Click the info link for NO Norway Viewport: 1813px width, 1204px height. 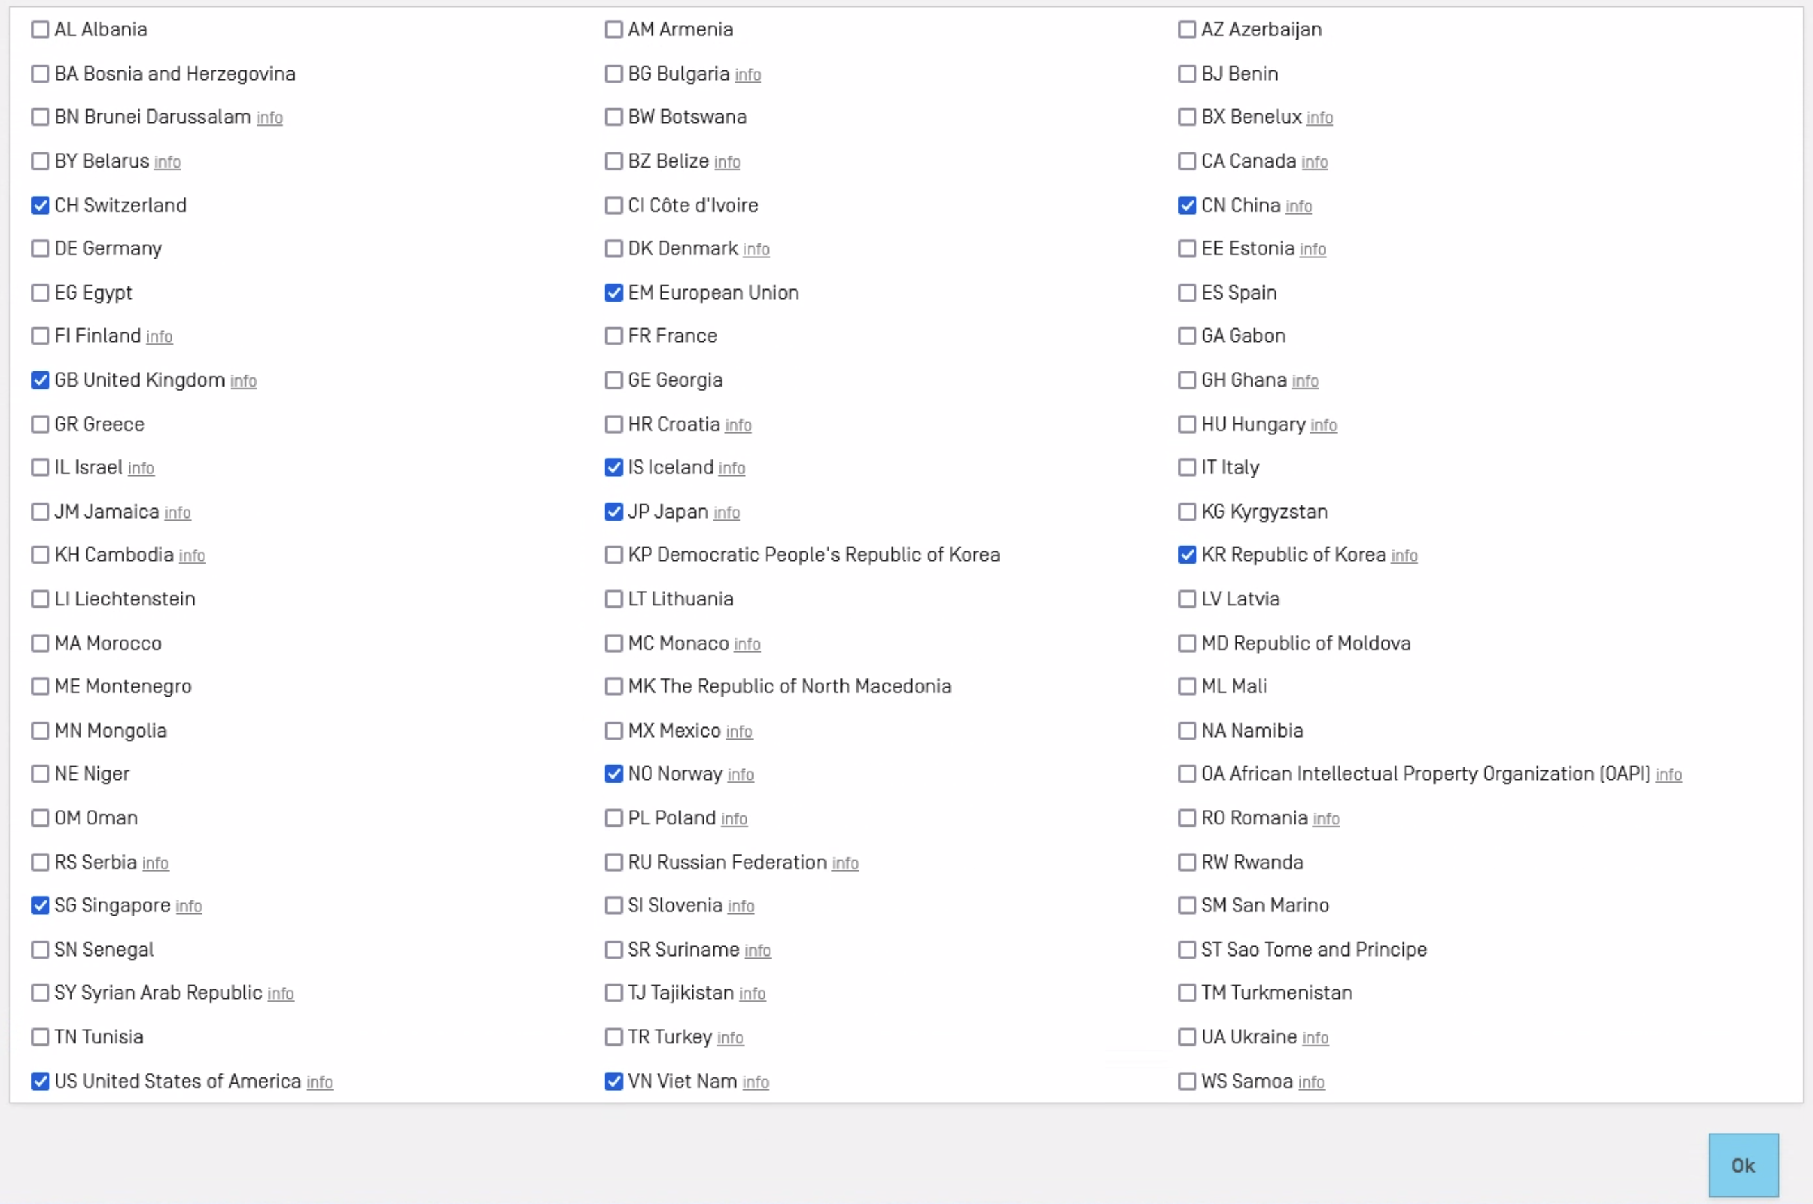click(x=740, y=775)
